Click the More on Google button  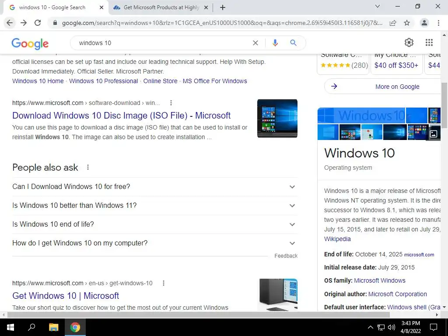(383, 86)
